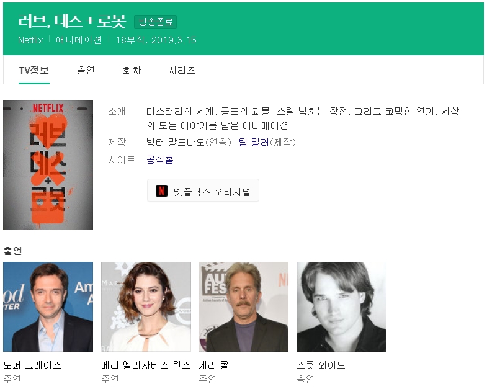Click the 러브, 데스 + 로봇 poster
Image resolution: width=487 pixels, height=389 pixels.
pos(48,165)
